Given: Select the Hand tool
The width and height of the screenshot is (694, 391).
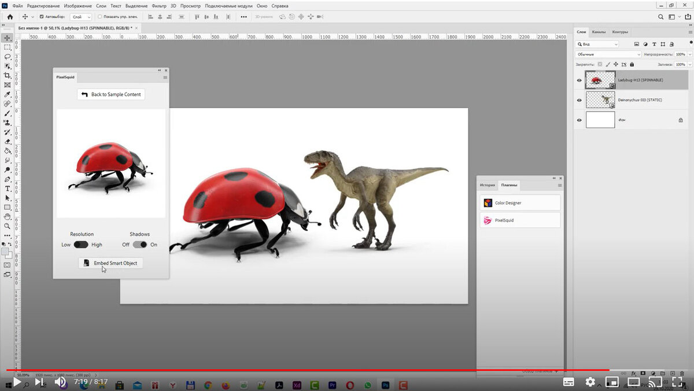Looking at the screenshot, I should pyautogui.click(x=8, y=216).
